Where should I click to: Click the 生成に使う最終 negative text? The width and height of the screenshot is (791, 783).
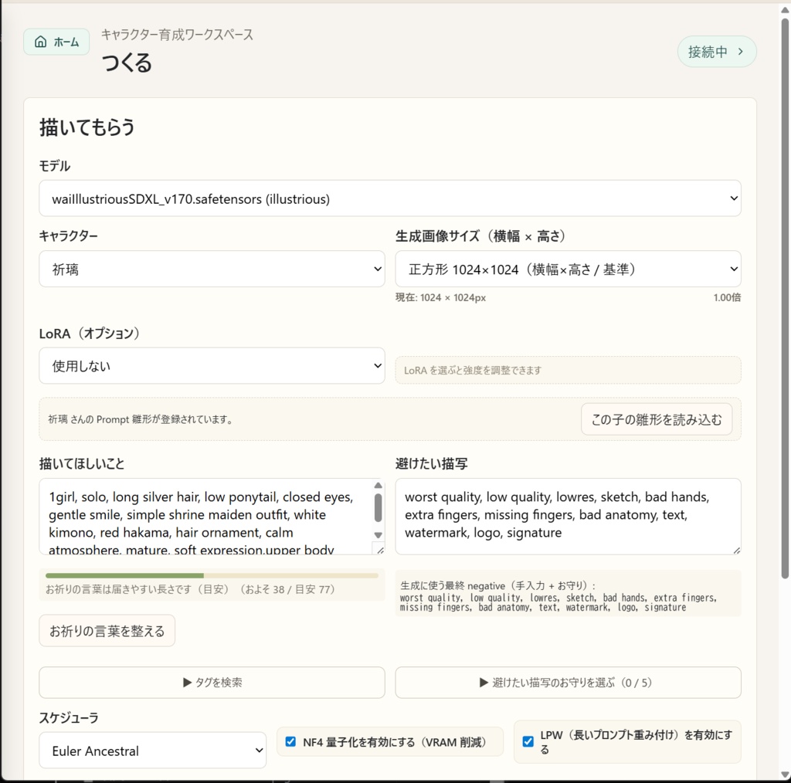click(x=498, y=586)
